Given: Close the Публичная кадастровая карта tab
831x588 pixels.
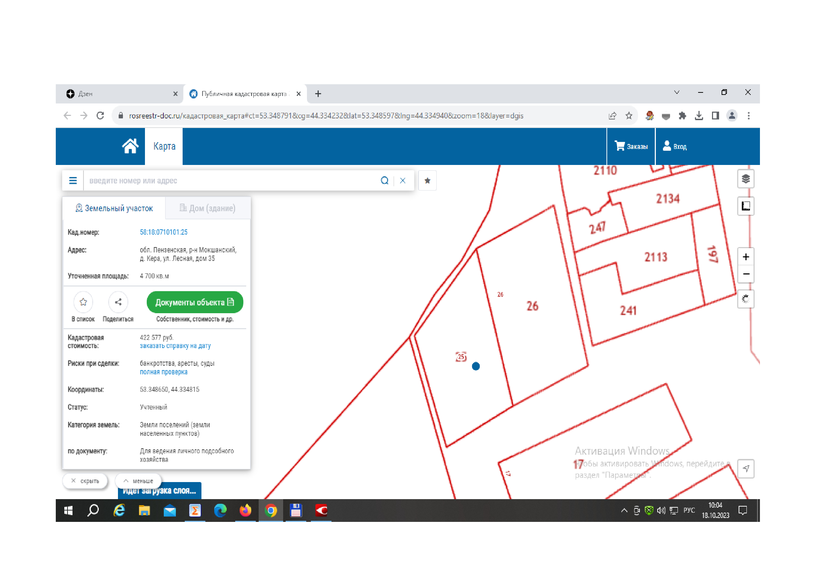Looking at the screenshot, I should point(298,94).
